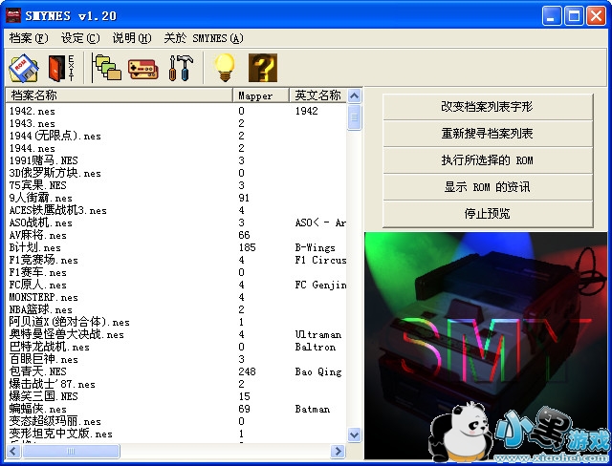This screenshot has width=612, height=466.
Task: Select 爆击战士'87.nes file
Action: tap(53, 384)
